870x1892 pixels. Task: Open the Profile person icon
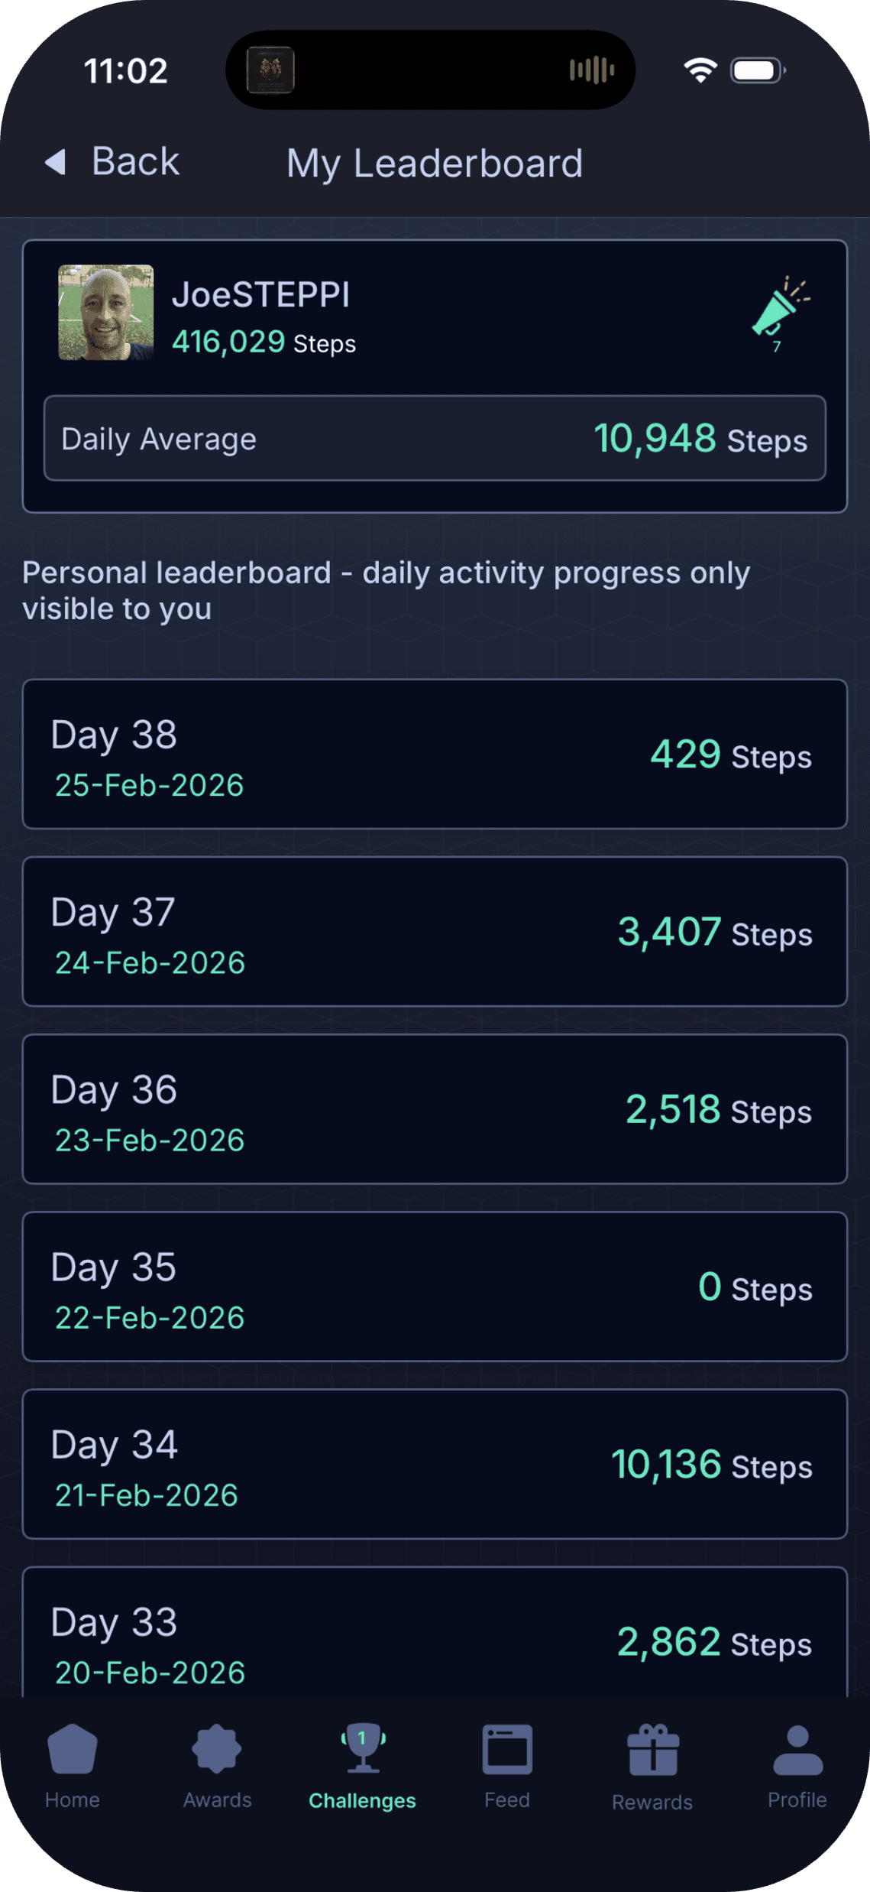pos(797,1750)
